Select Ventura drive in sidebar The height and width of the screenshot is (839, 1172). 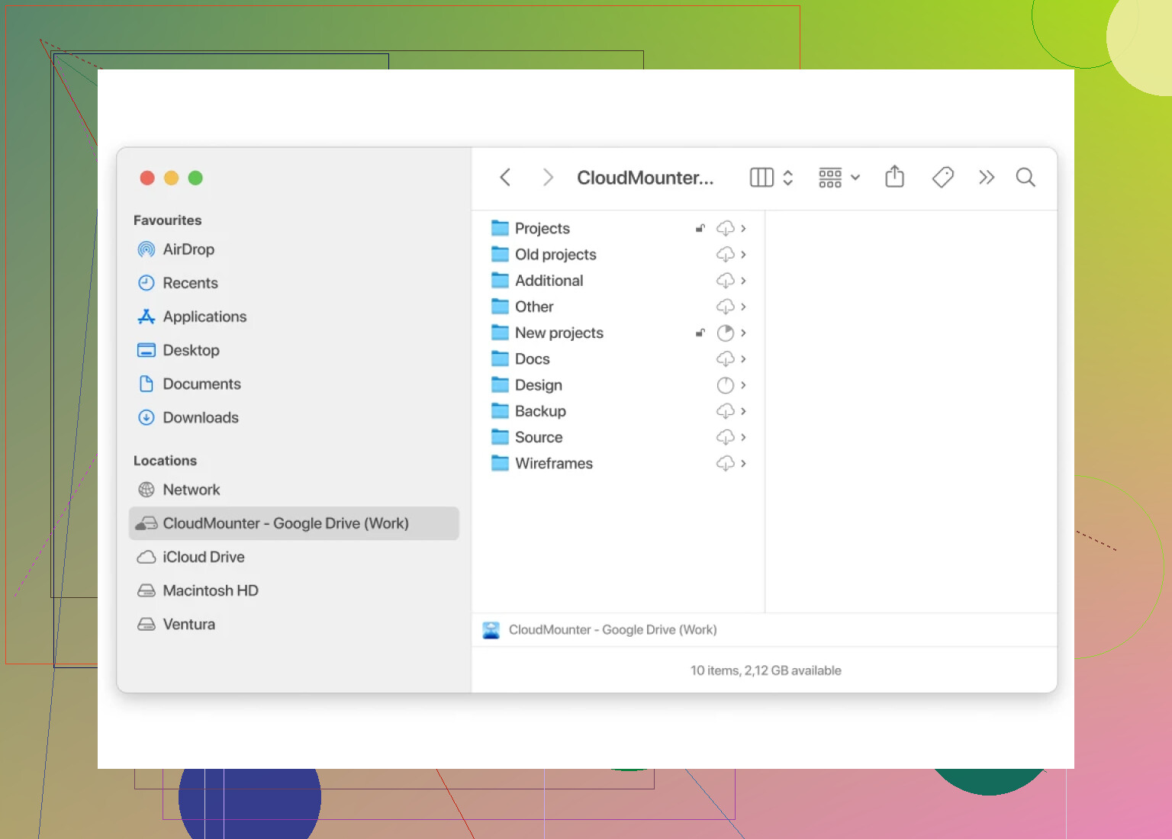[294, 624]
